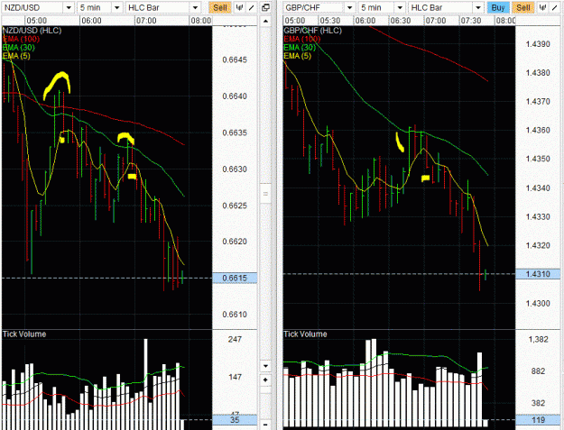The width and height of the screenshot is (564, 430).
Task: Click the 07:30 time label on the GBP/CHF time axis
Action: (471, 21)
